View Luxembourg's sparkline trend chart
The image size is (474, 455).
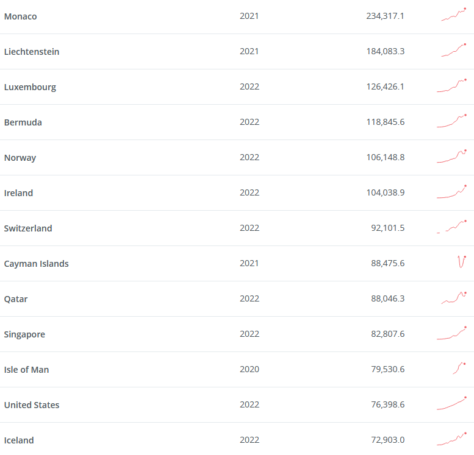[451, 85]
